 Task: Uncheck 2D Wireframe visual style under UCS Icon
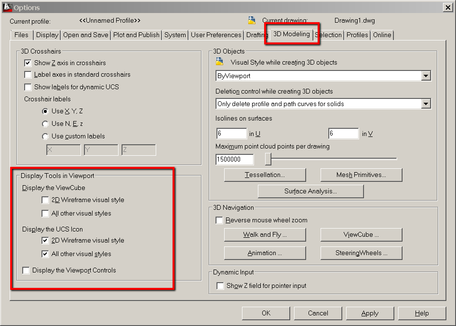pyautogui.click(x=45, y=240)
